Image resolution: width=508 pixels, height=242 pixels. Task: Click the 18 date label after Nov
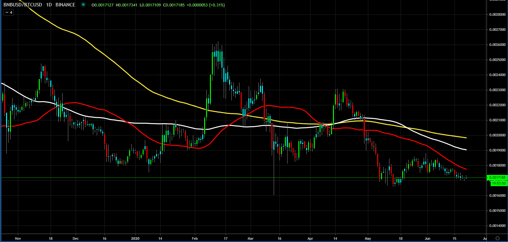51,238
